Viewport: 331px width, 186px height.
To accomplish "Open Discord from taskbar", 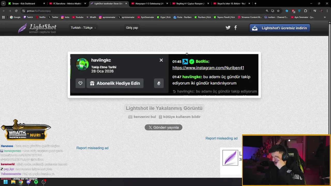I will tap(28, 182).
